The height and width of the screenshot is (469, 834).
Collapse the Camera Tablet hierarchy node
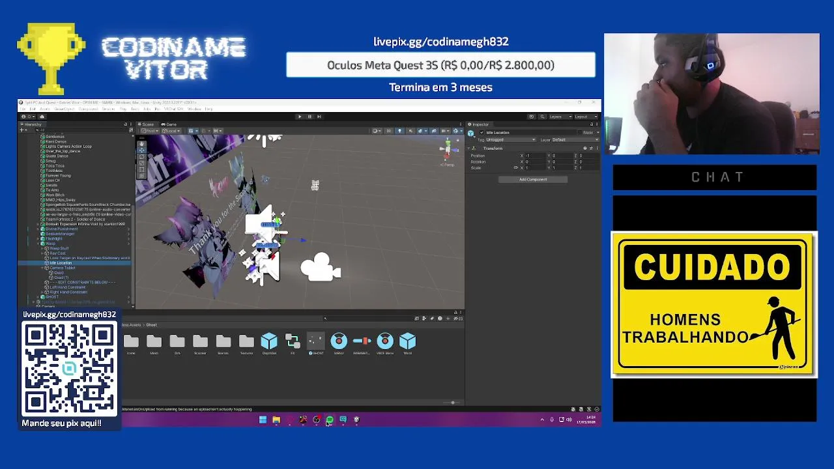[42, 268]
